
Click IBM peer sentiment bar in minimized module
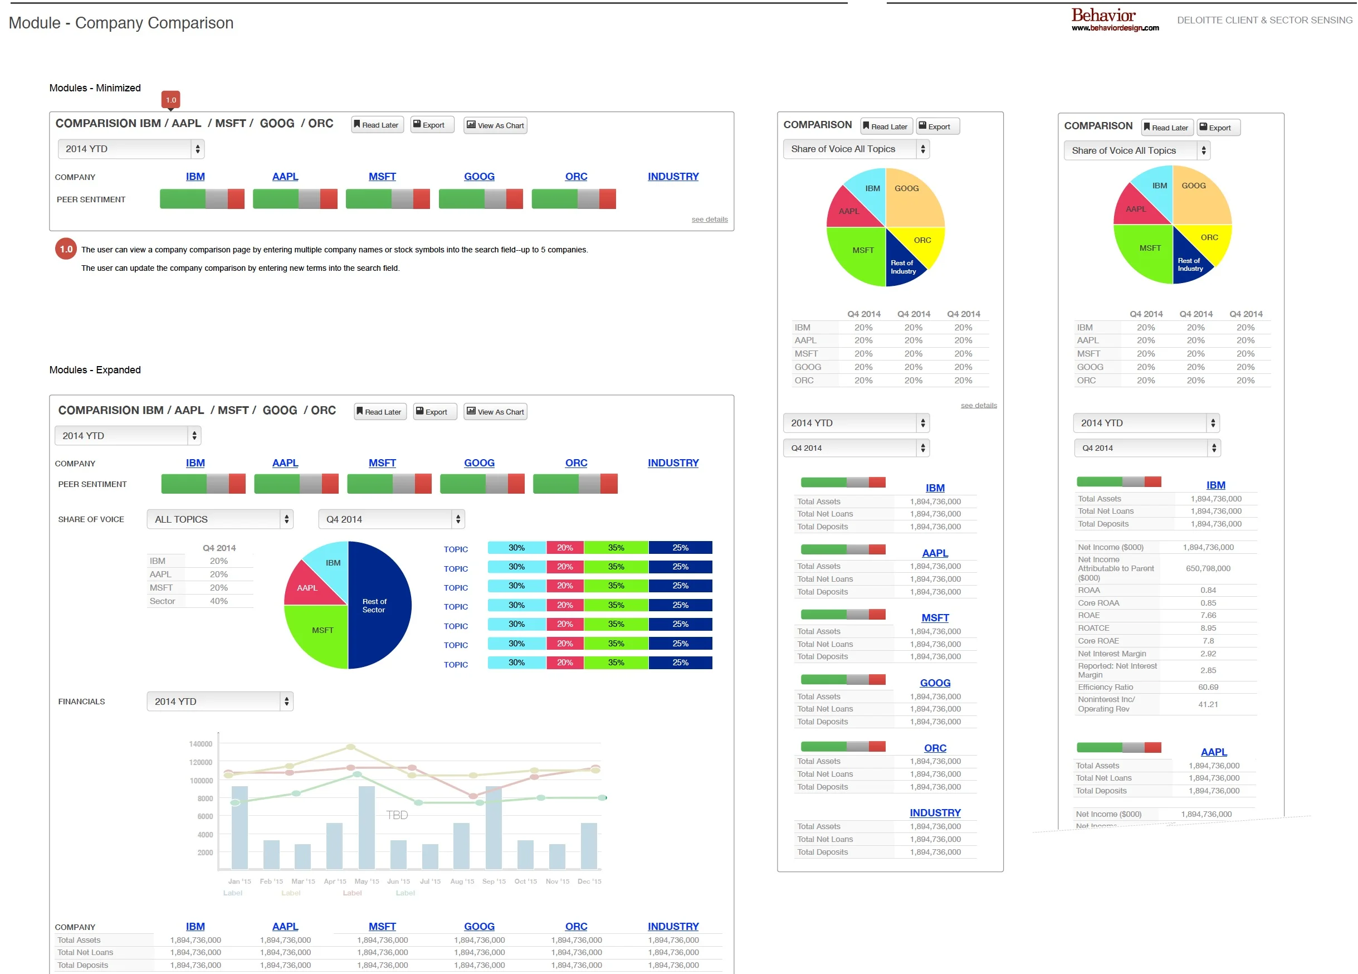(202, 199)
